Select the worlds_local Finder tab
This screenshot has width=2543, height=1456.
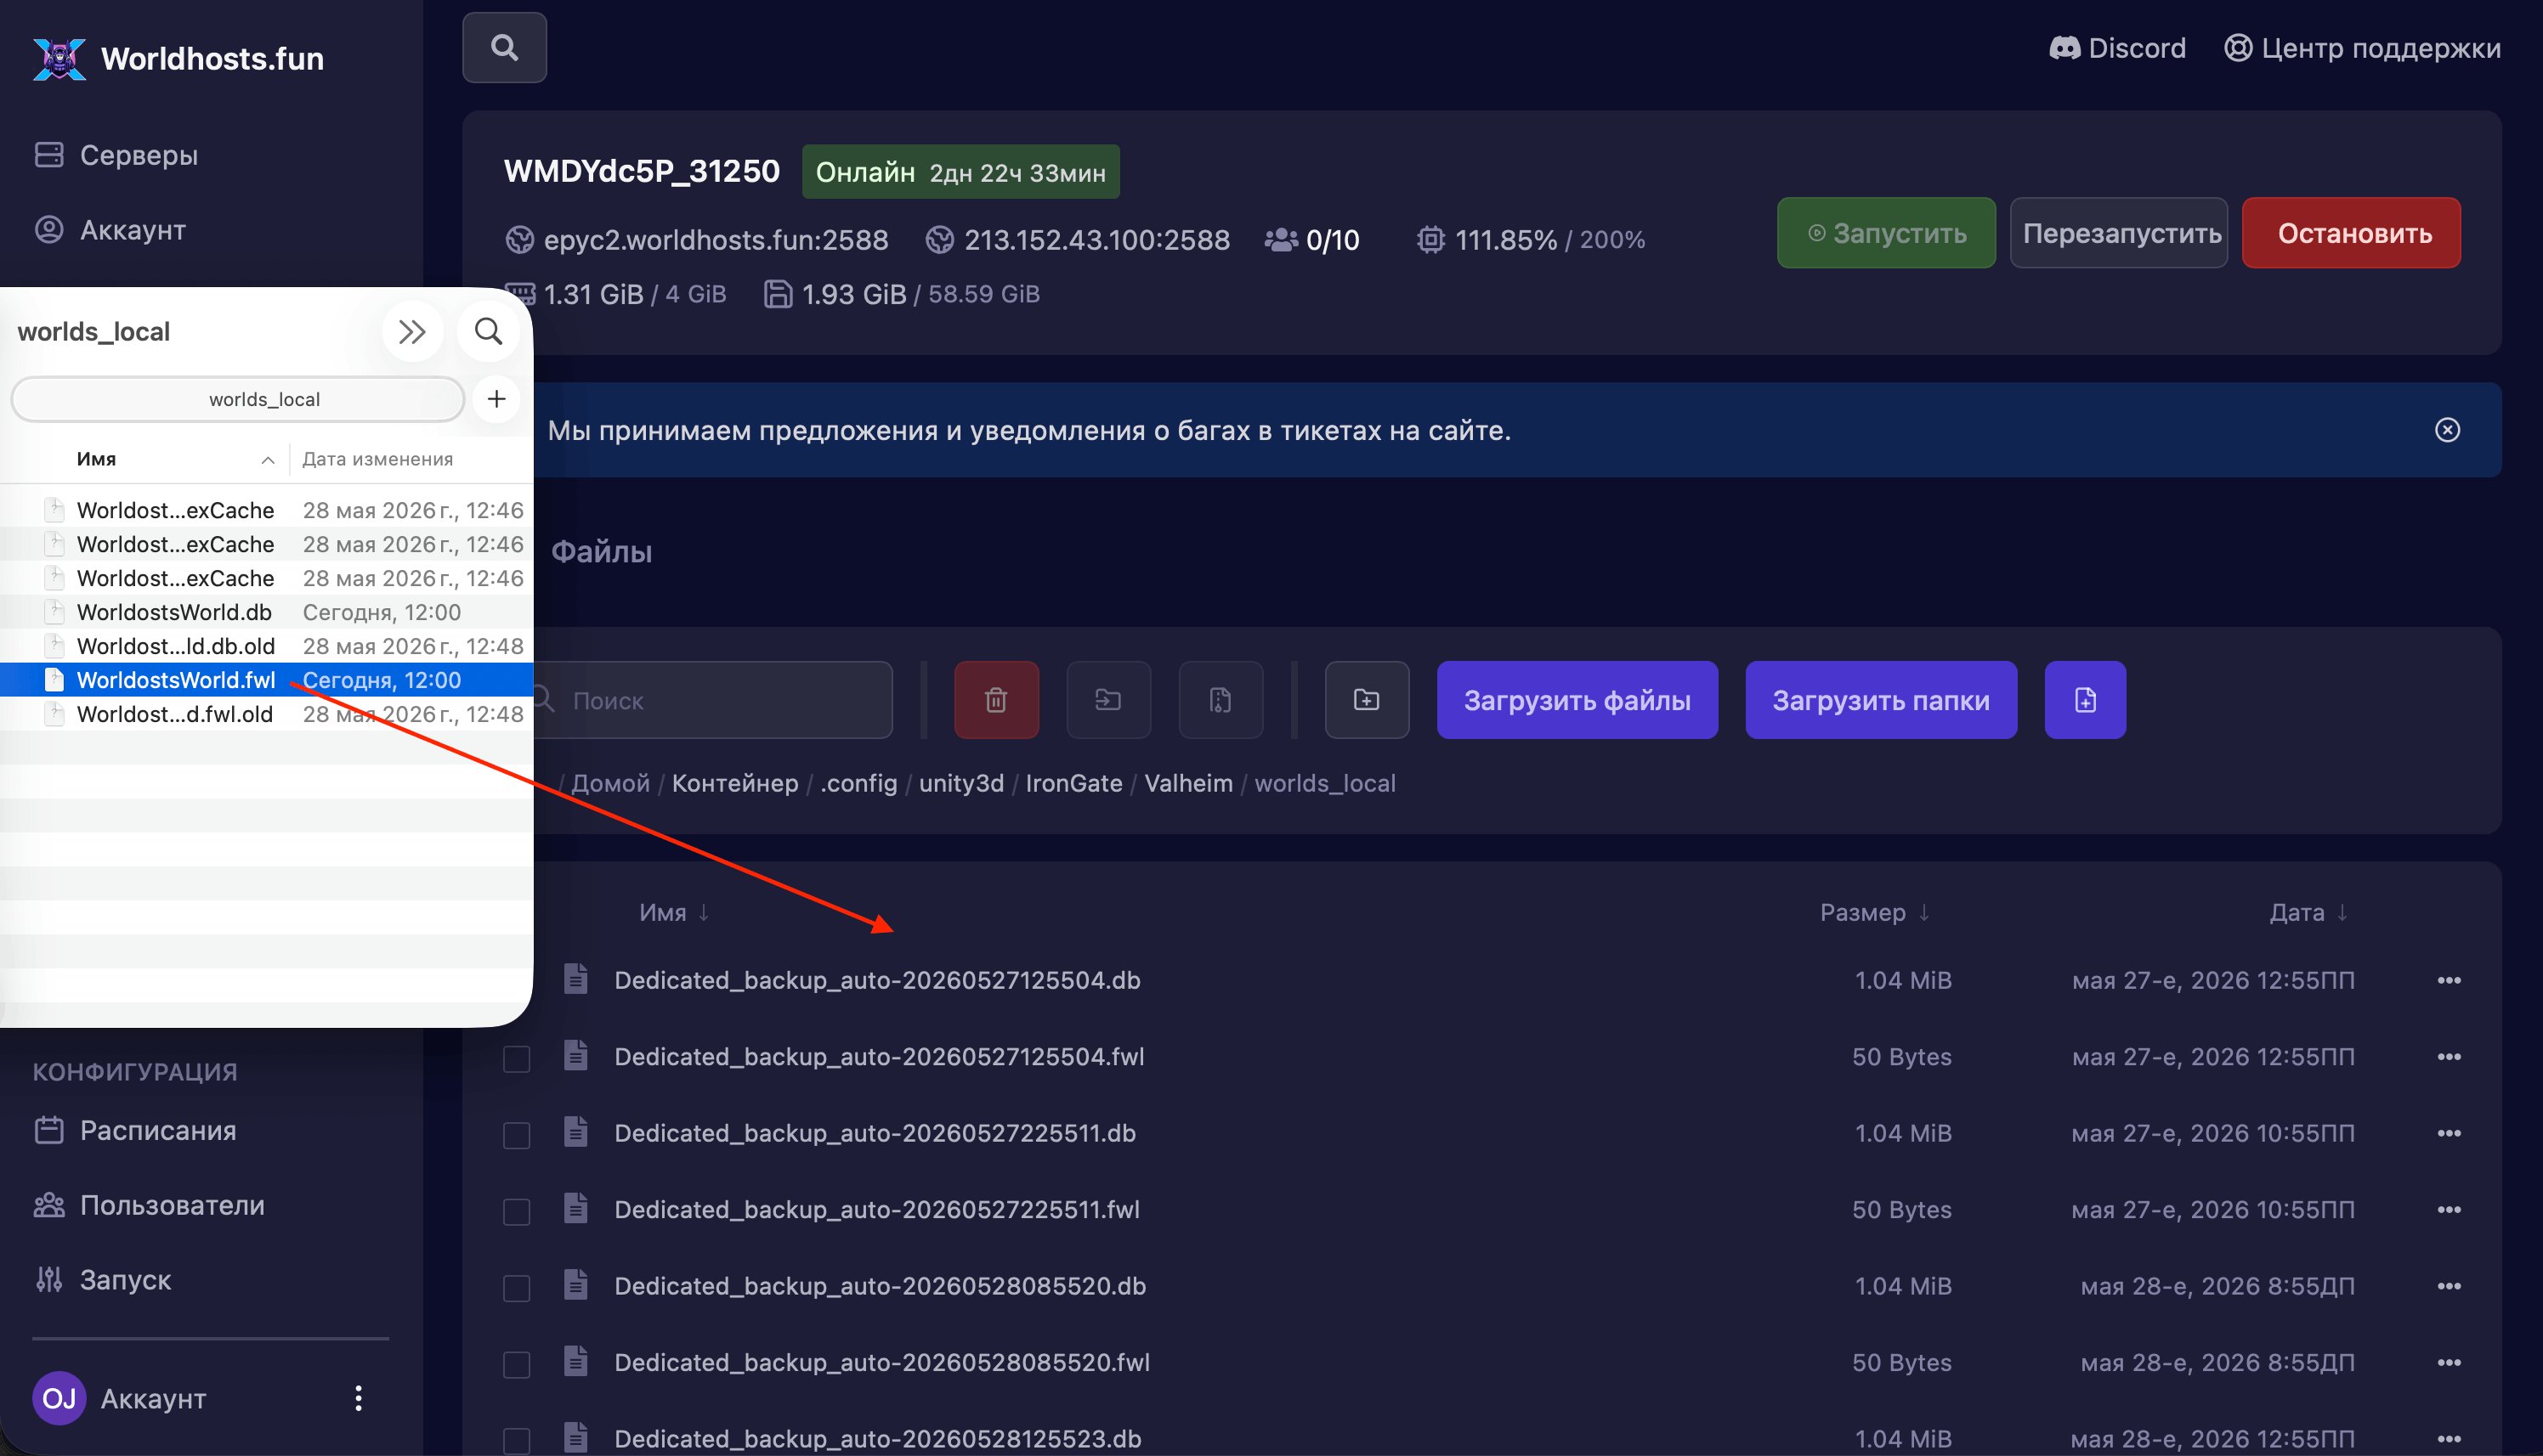pos(238,399)
